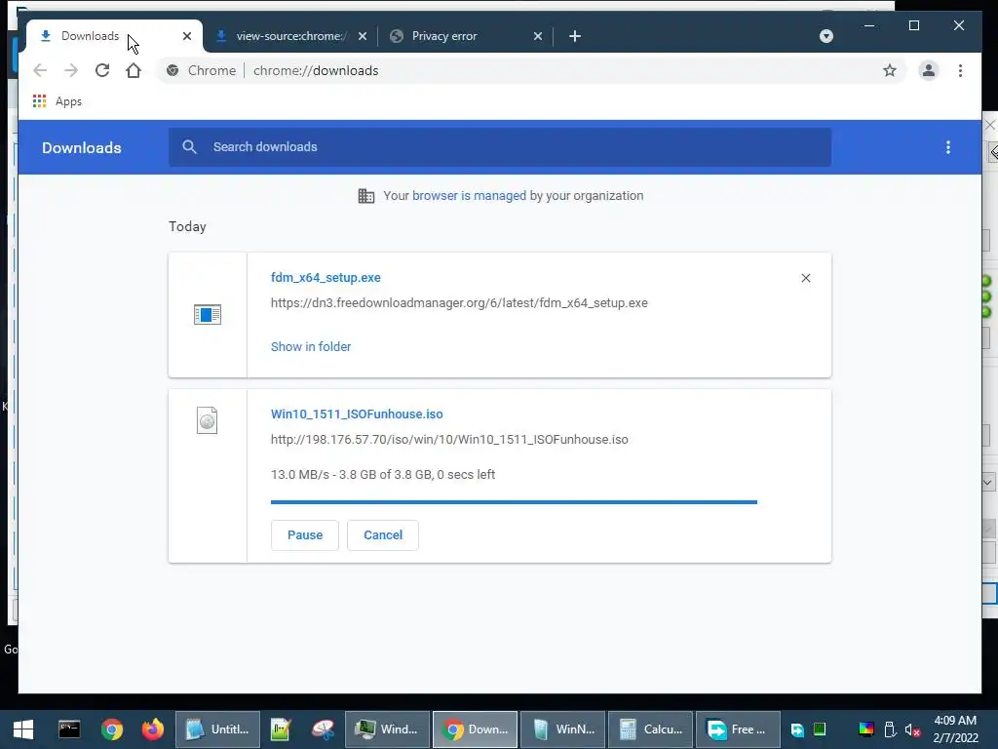Click the 13.0 MB/s download status text

pyautogui.click(x=382, y=475)
